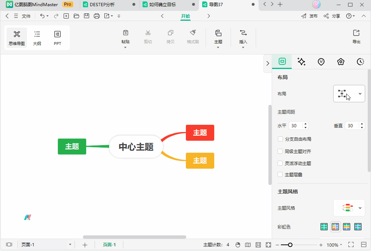Open the 主题风格 style dropdown
Image resolution: width=371 pixels, height=251 pixels.
(349, 208)
